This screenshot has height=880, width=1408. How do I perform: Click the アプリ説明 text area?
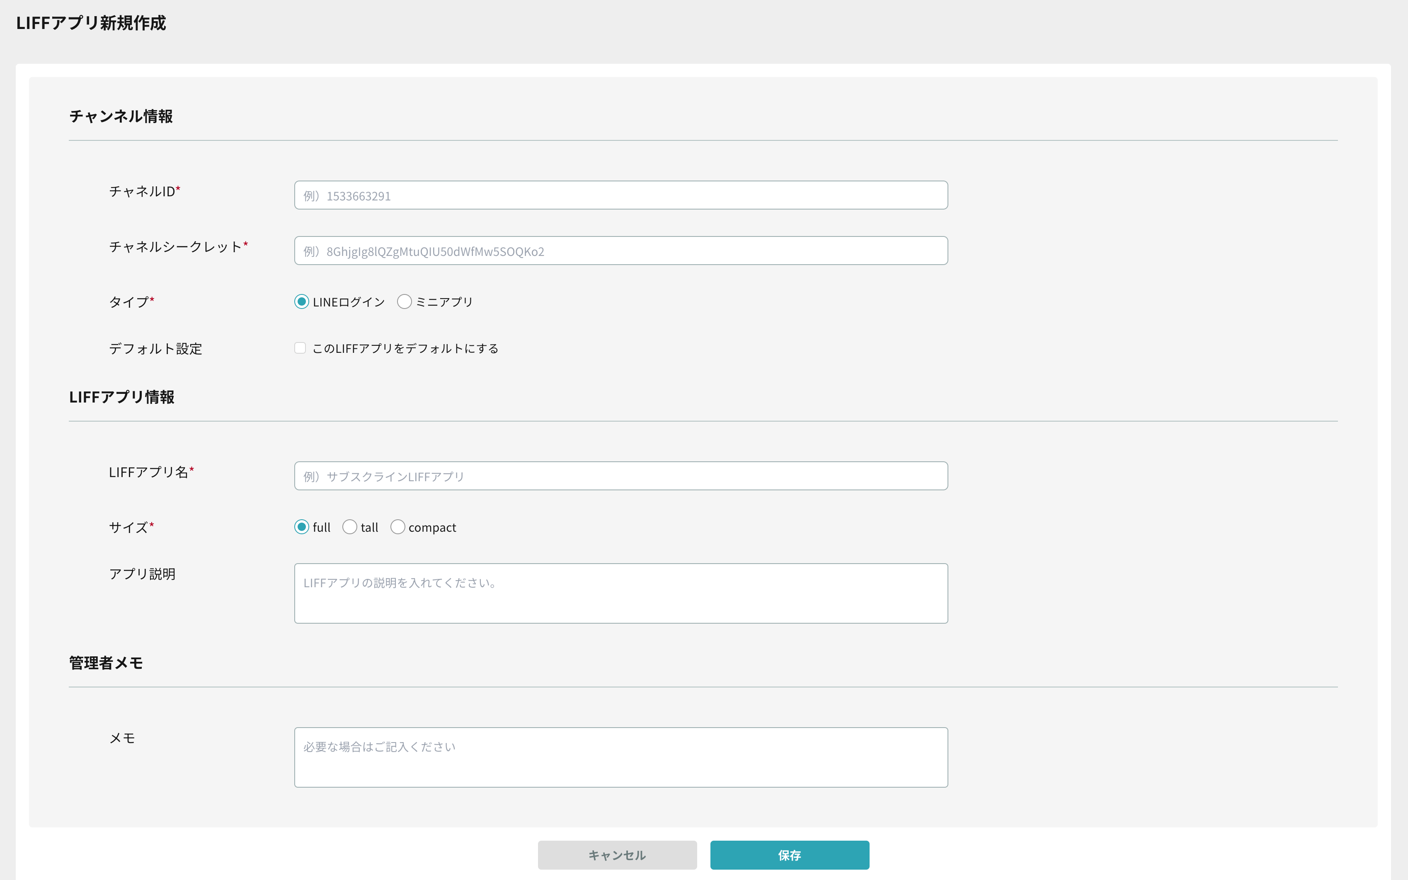point(621,593)
